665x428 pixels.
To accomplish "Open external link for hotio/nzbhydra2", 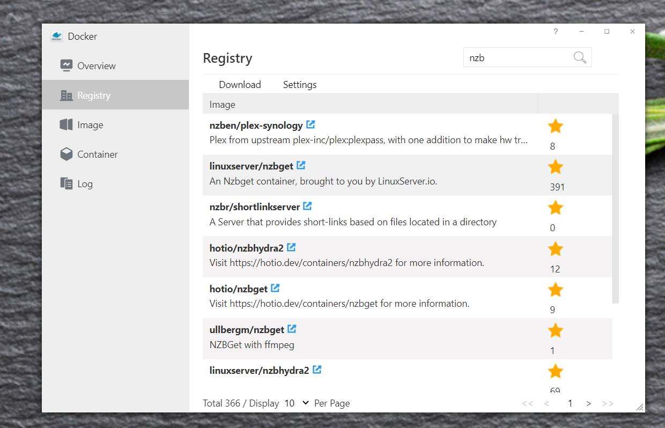I will (291, 247).
